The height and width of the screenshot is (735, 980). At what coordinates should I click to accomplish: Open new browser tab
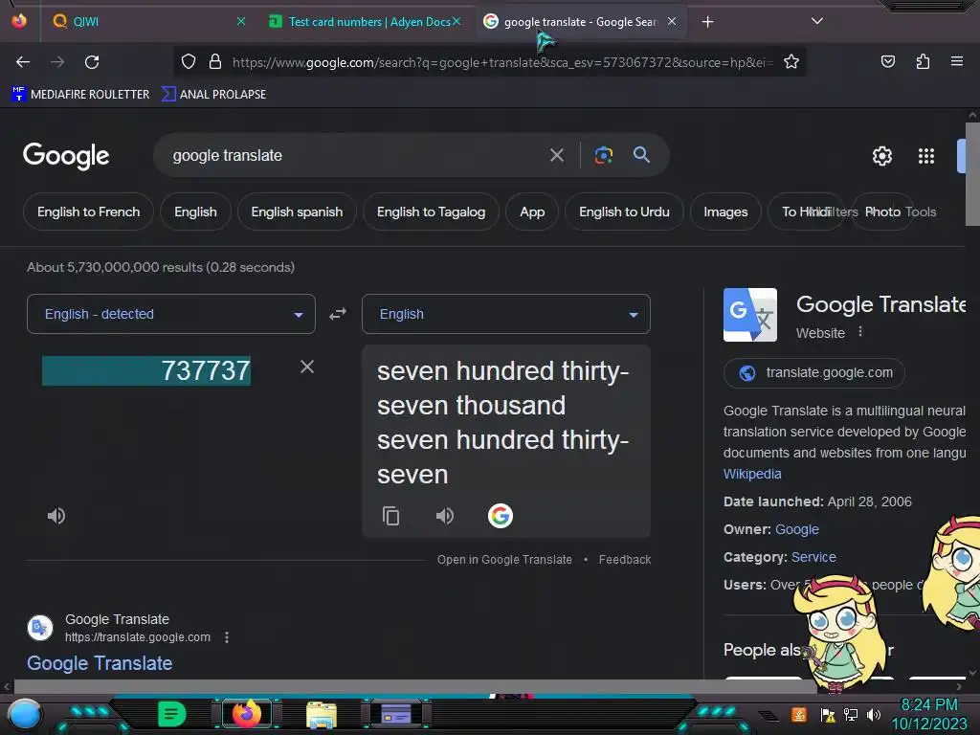[x=707, y=22]
